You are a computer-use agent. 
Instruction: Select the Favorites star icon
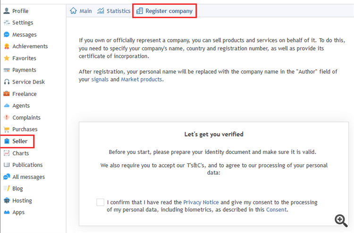click(x=7, y=58)
